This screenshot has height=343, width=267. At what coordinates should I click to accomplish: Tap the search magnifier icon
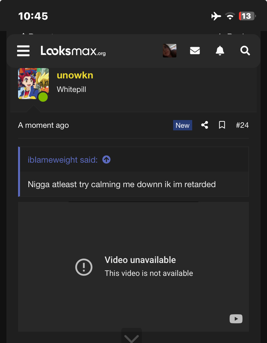coord(245,51)
